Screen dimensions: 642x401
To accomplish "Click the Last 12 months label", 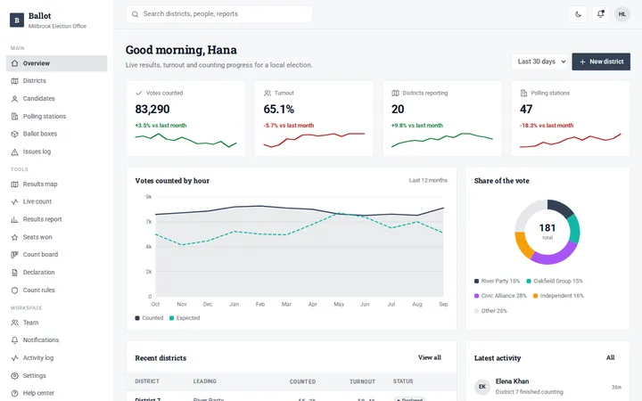I will coord(428,180).
